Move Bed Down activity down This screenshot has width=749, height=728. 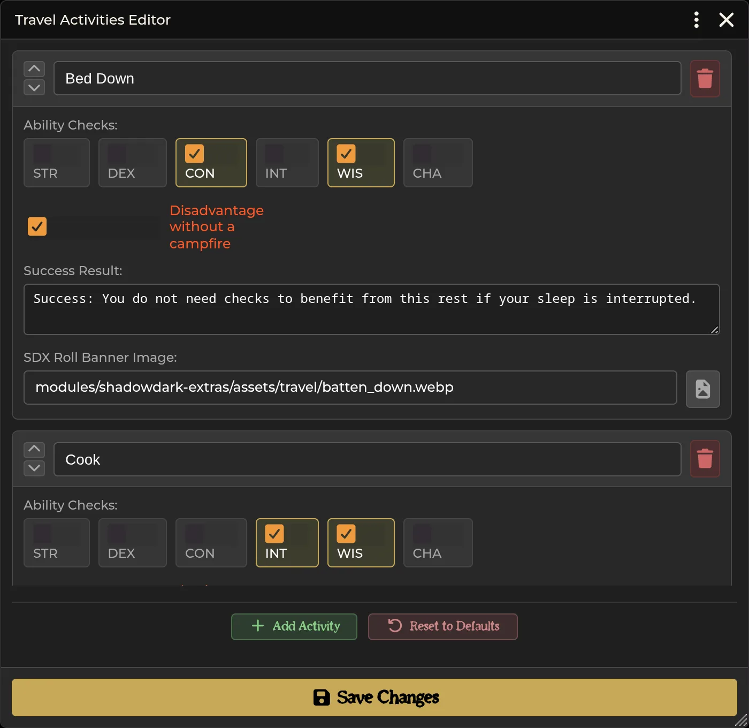tap(34, 87)
